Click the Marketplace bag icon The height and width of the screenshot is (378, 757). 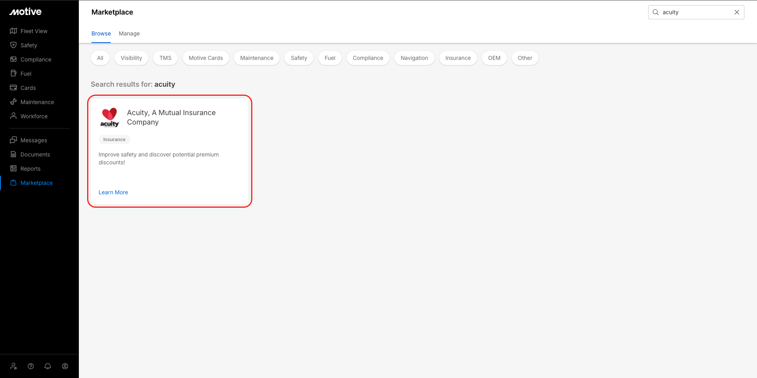[13, 183]
